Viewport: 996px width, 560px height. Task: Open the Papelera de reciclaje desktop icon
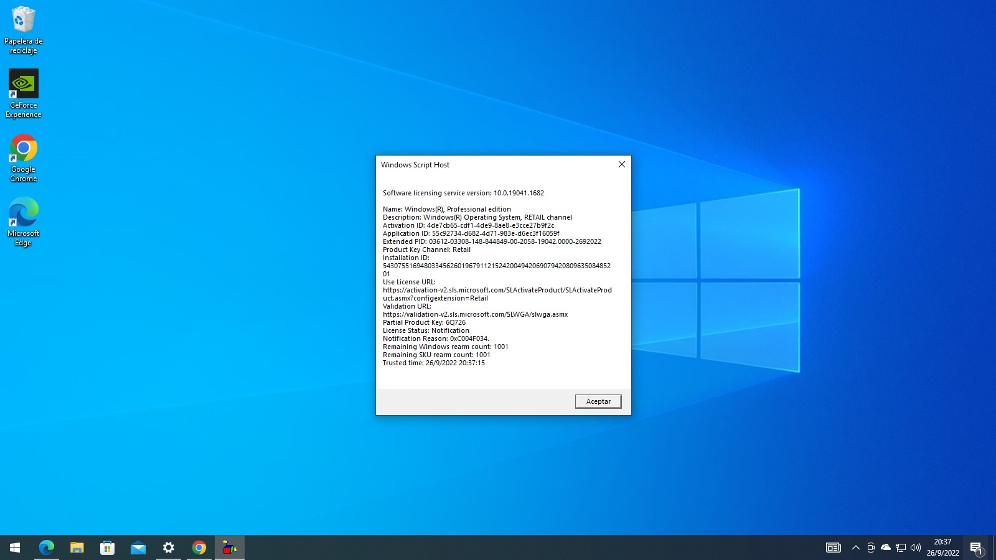[24, 30]
